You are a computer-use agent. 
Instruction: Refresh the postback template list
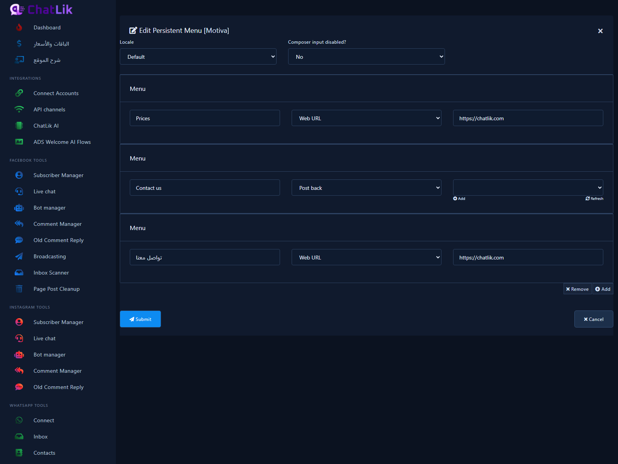(594, 198)
